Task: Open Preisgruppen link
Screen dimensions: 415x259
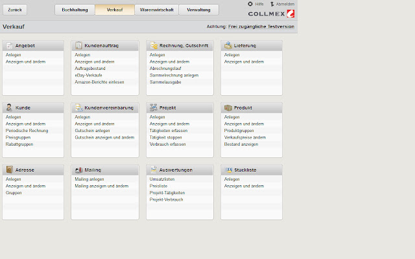Action: click(18, 137)
